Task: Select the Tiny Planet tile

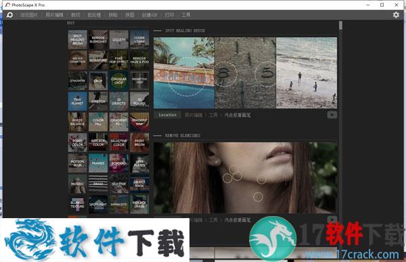Action: pos(77,101)
